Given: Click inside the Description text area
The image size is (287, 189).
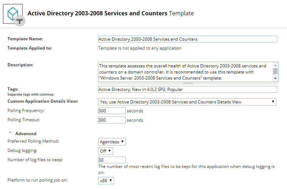Looking at the screenshot, I should (x=185, y=72).
